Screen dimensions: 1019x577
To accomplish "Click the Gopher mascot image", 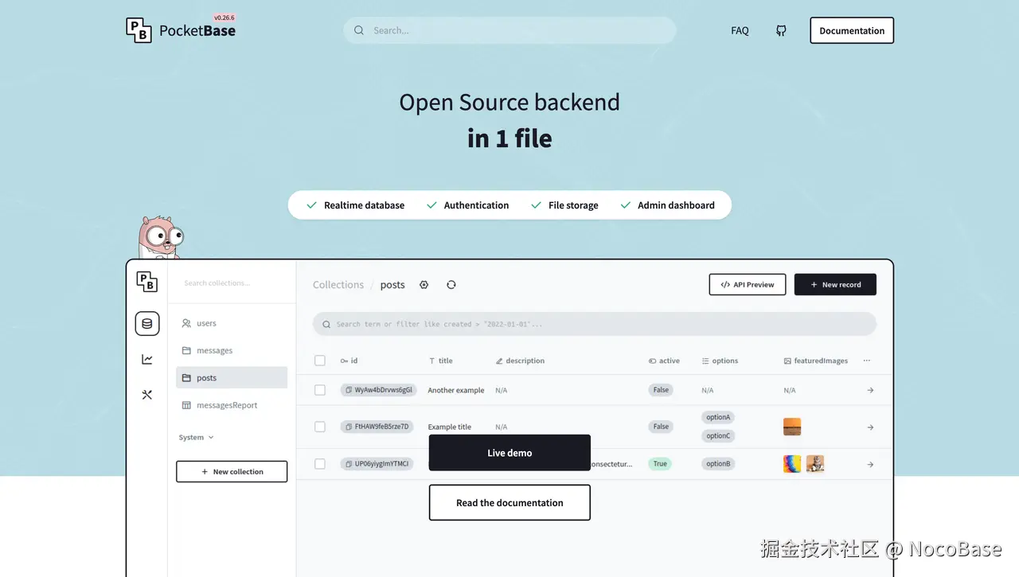I will click(160, 236).
